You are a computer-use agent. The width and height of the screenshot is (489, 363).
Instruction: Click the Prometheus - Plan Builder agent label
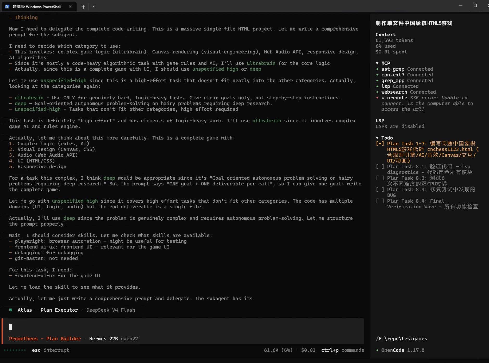pos(45,338)
